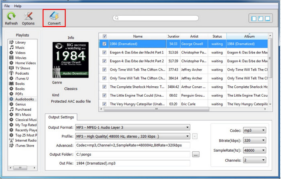Click the 1984 album cover thumbnail
Screen dimensions: 281x179
pyautogui.click(x=71, y=60)
